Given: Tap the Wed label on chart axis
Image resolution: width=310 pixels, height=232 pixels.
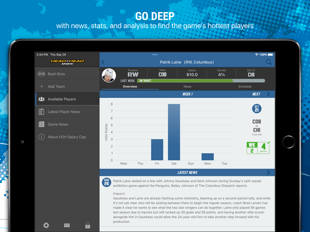Looking at the screenshot, I should tap(123, 163).
